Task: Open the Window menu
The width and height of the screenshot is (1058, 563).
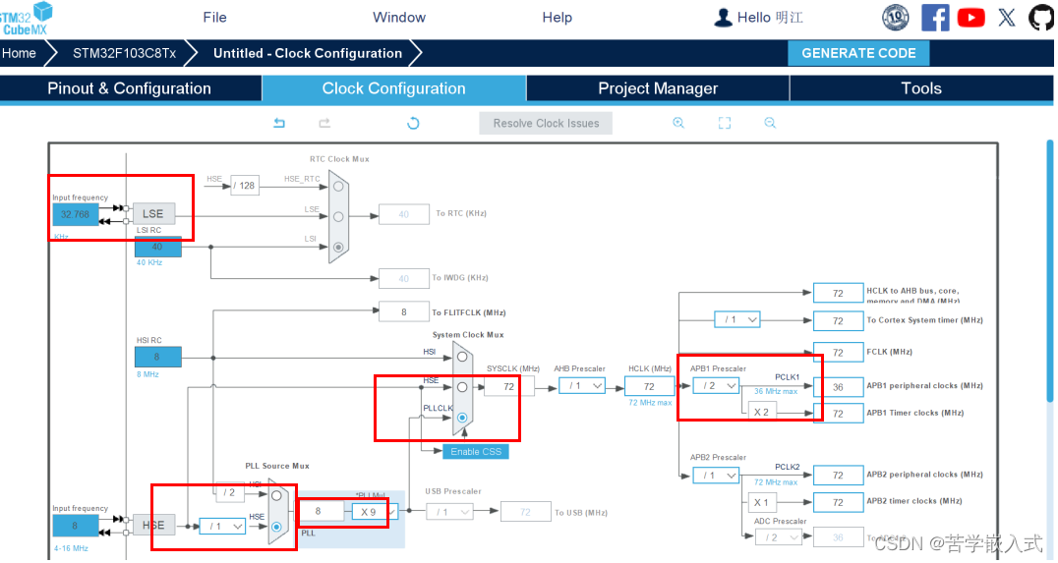Action: point(399,18)
